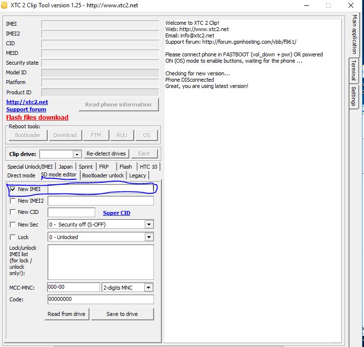The height and width of the screenshot is (347, 364).
Task: Minimize the XTC 2 Clip Tool window
Action: point(307,5)
